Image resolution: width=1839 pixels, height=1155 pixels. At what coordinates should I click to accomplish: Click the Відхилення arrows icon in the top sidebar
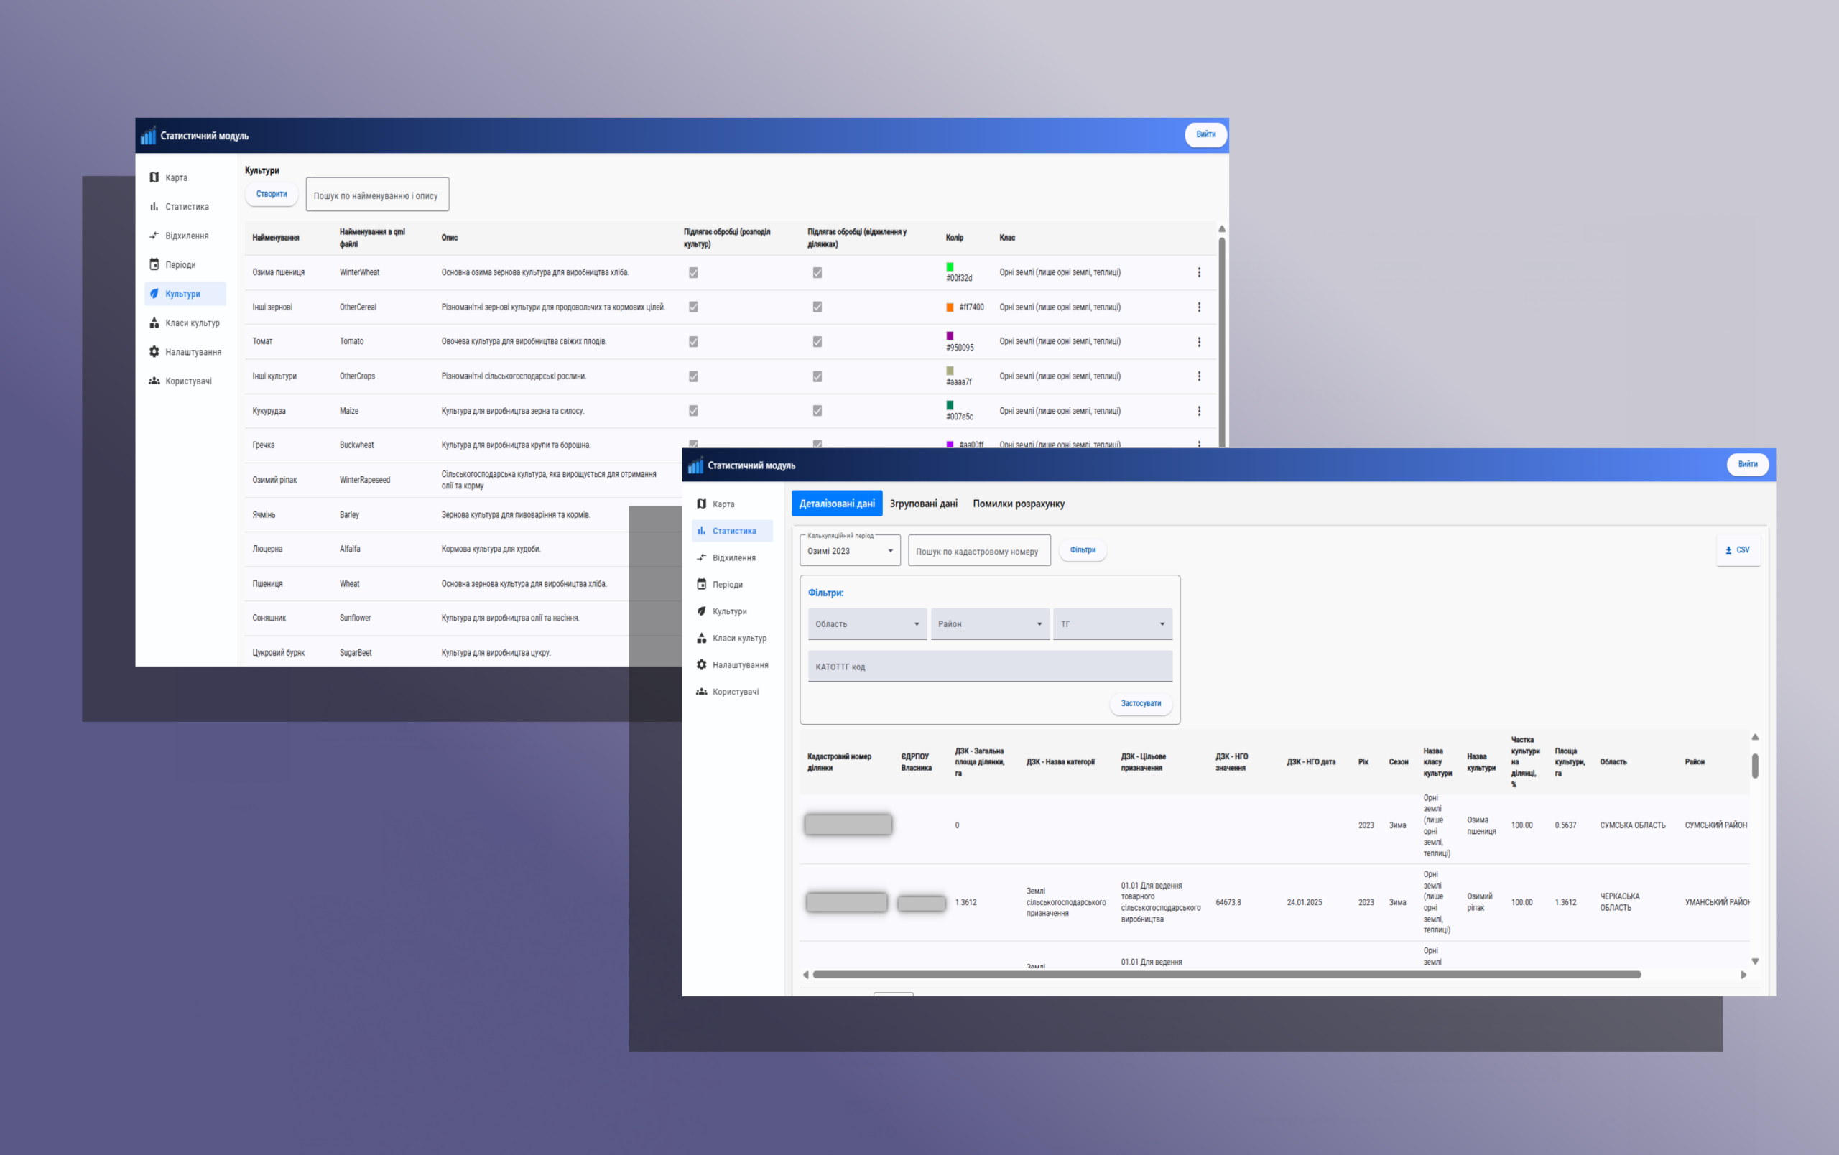point(154,236)
